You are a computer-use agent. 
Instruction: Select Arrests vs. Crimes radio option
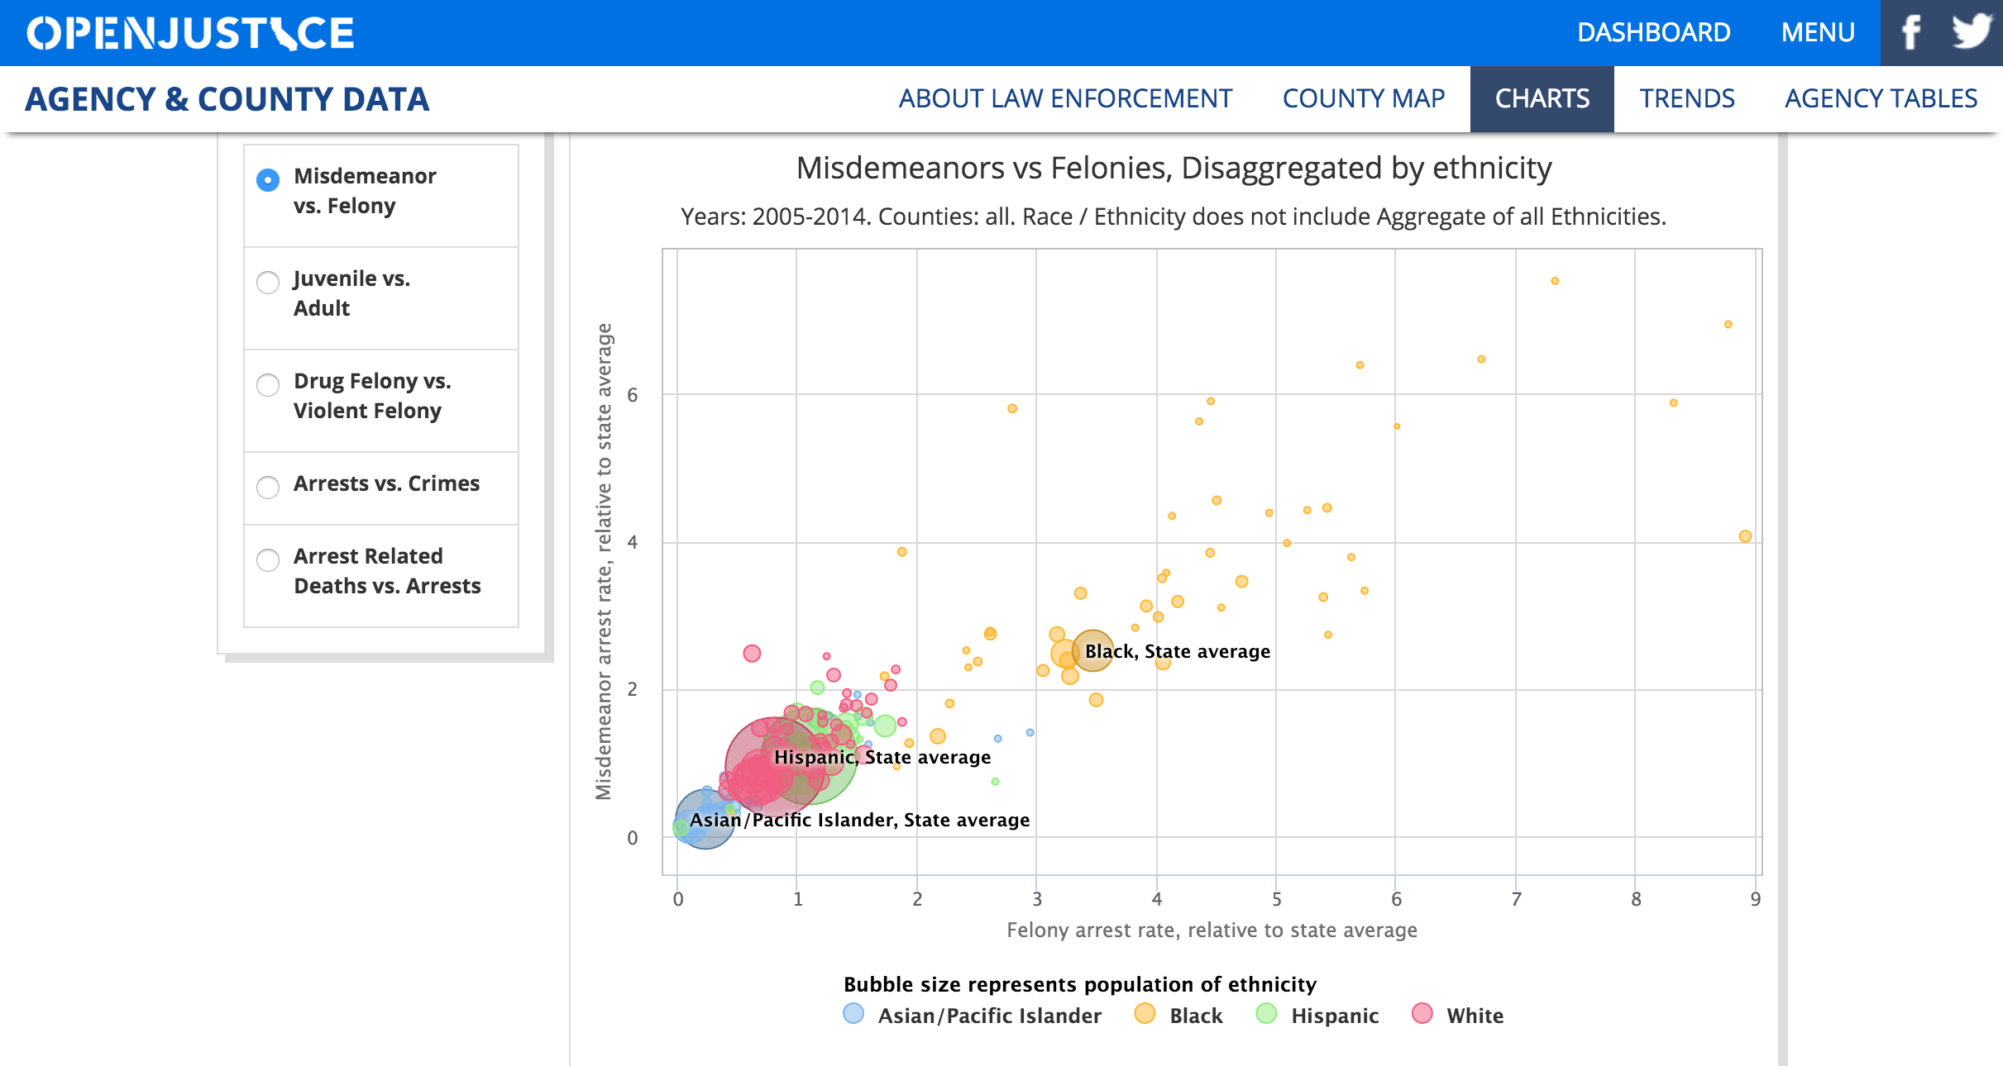(268, 488)
